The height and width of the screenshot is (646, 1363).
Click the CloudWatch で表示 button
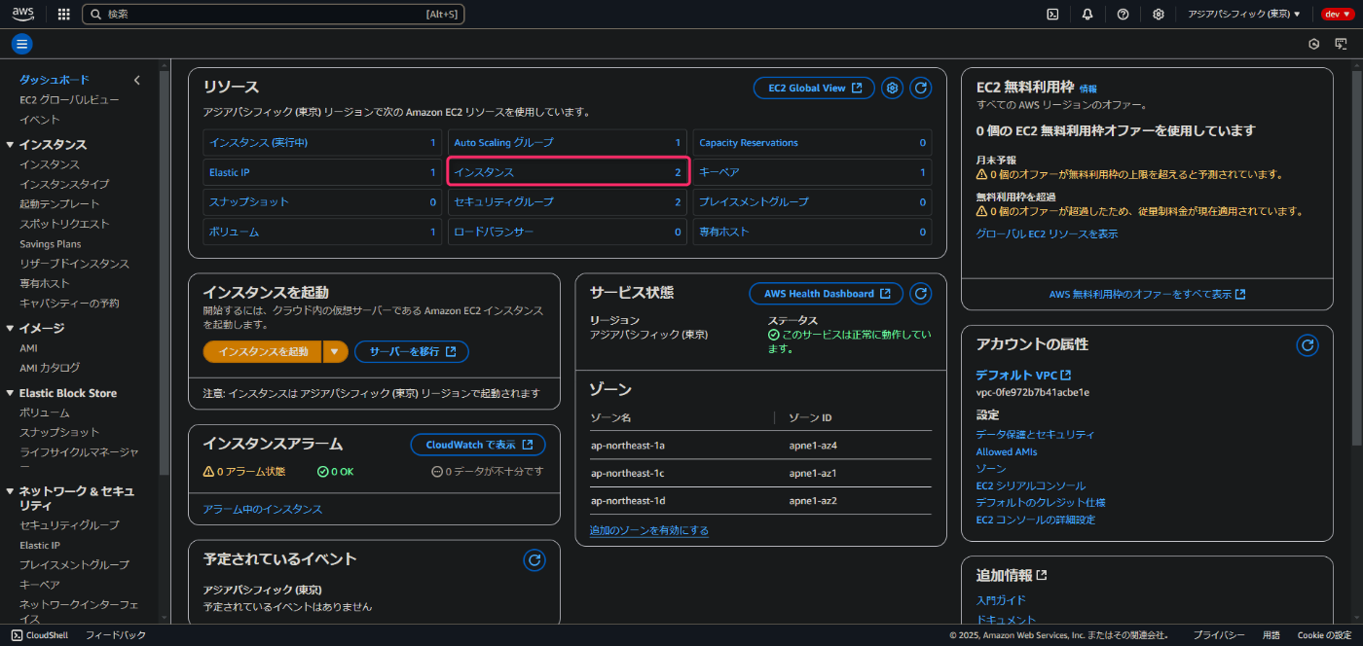(x=478, y=445)
